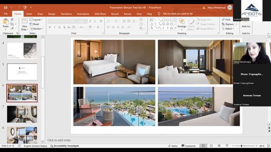Viewport: 271px width, 152px height.
Task: Open the Shape Fill dropdown
Action: click(x=204, y=20)
